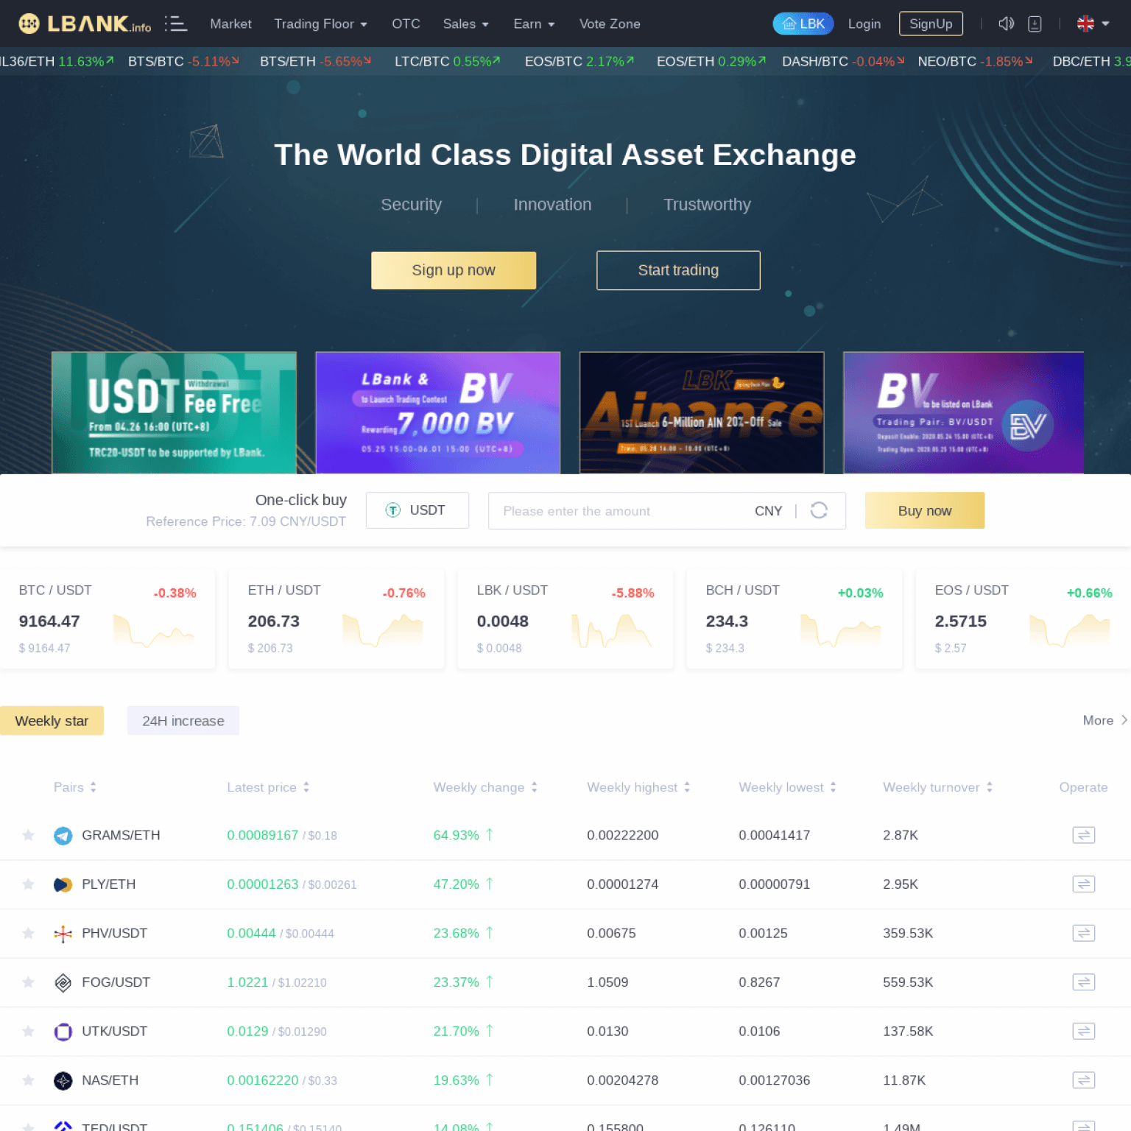
Task: Expand the Sales dropdown menu
Action: tap(465, 24)
